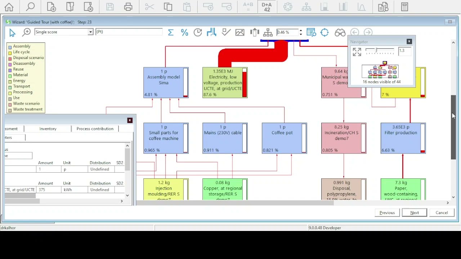
Task: Select the Assembly model Sima node
Action: tap(166, 82)
